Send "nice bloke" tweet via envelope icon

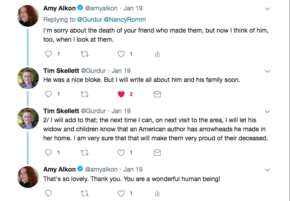point(157,94)
